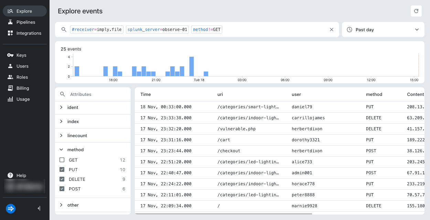Image resolution: width=430 pixels, height=220 pixels.
Task: Refresh the events view
Action: (x=416, y=11)
